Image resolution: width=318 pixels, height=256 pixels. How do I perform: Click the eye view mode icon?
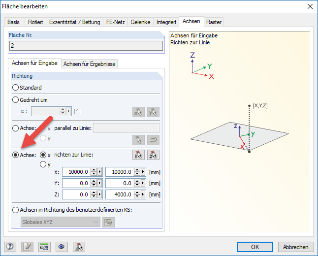(62, 247)
